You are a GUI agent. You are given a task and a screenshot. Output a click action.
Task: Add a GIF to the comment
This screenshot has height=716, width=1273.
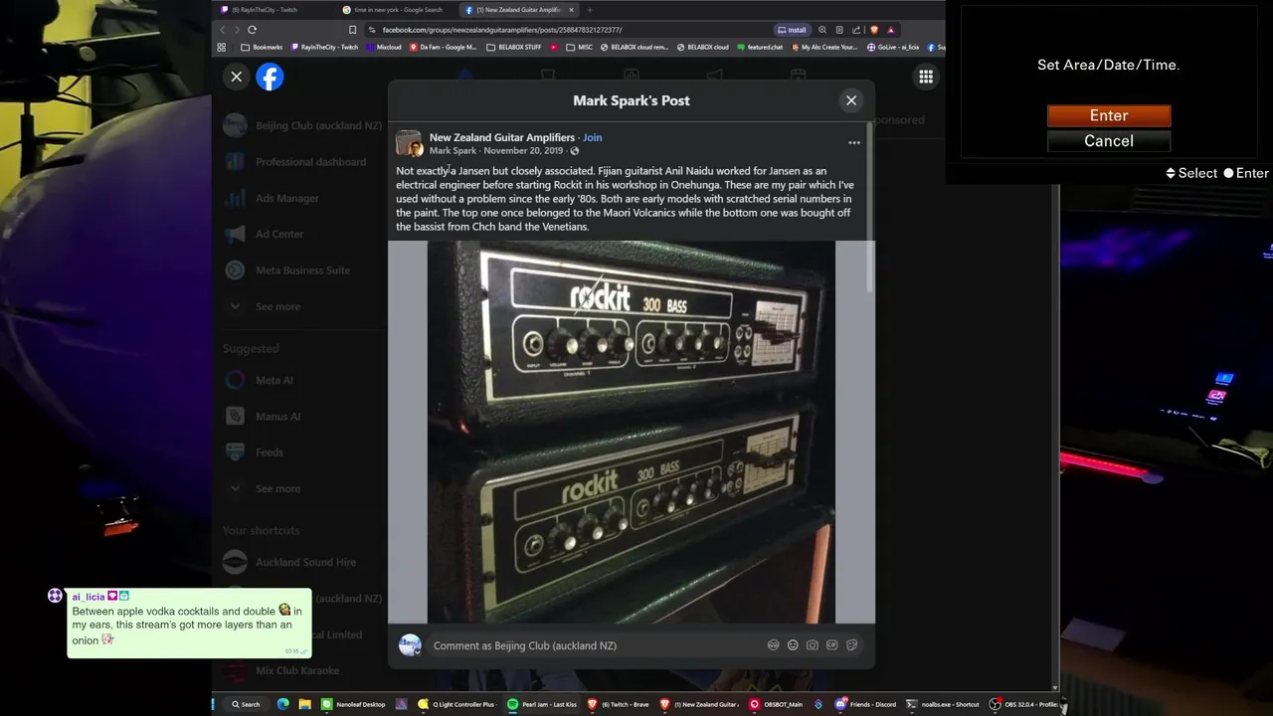832,645
